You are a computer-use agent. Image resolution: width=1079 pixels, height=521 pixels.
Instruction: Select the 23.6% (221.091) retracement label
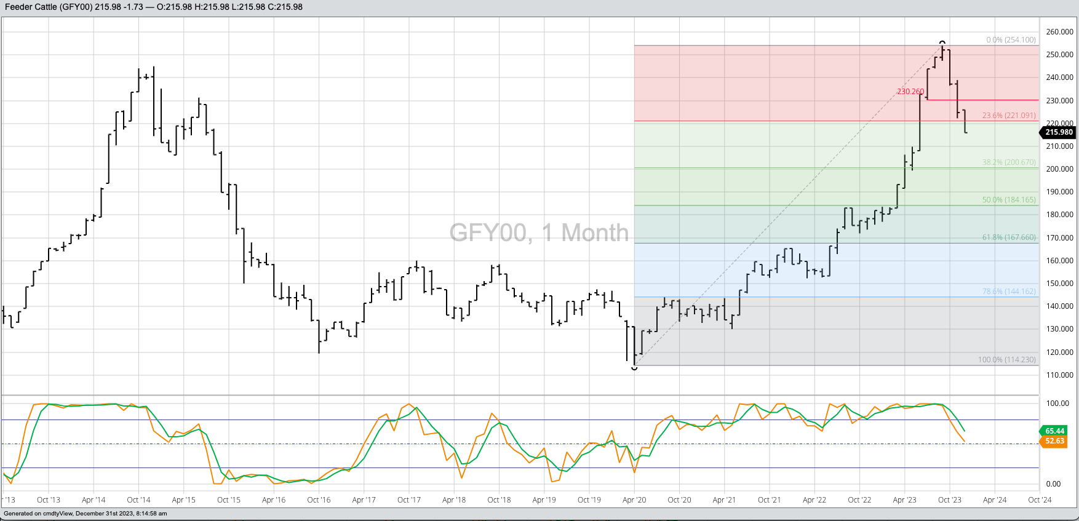coord(1008,116)
